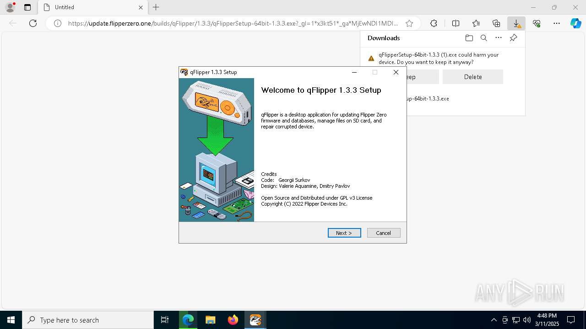
Task: Click Next in the qFlipper setup wizard
Action: coord(344,233)
